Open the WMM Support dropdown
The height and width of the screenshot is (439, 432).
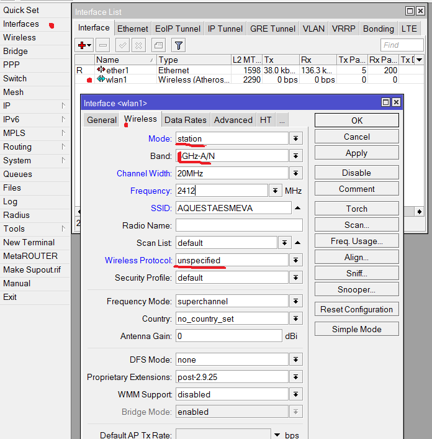pos(295,394)
